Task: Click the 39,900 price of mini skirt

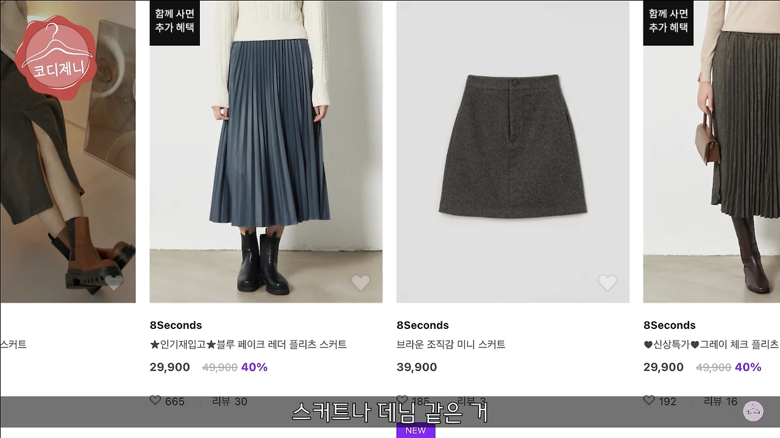Action: pos(417,367)
